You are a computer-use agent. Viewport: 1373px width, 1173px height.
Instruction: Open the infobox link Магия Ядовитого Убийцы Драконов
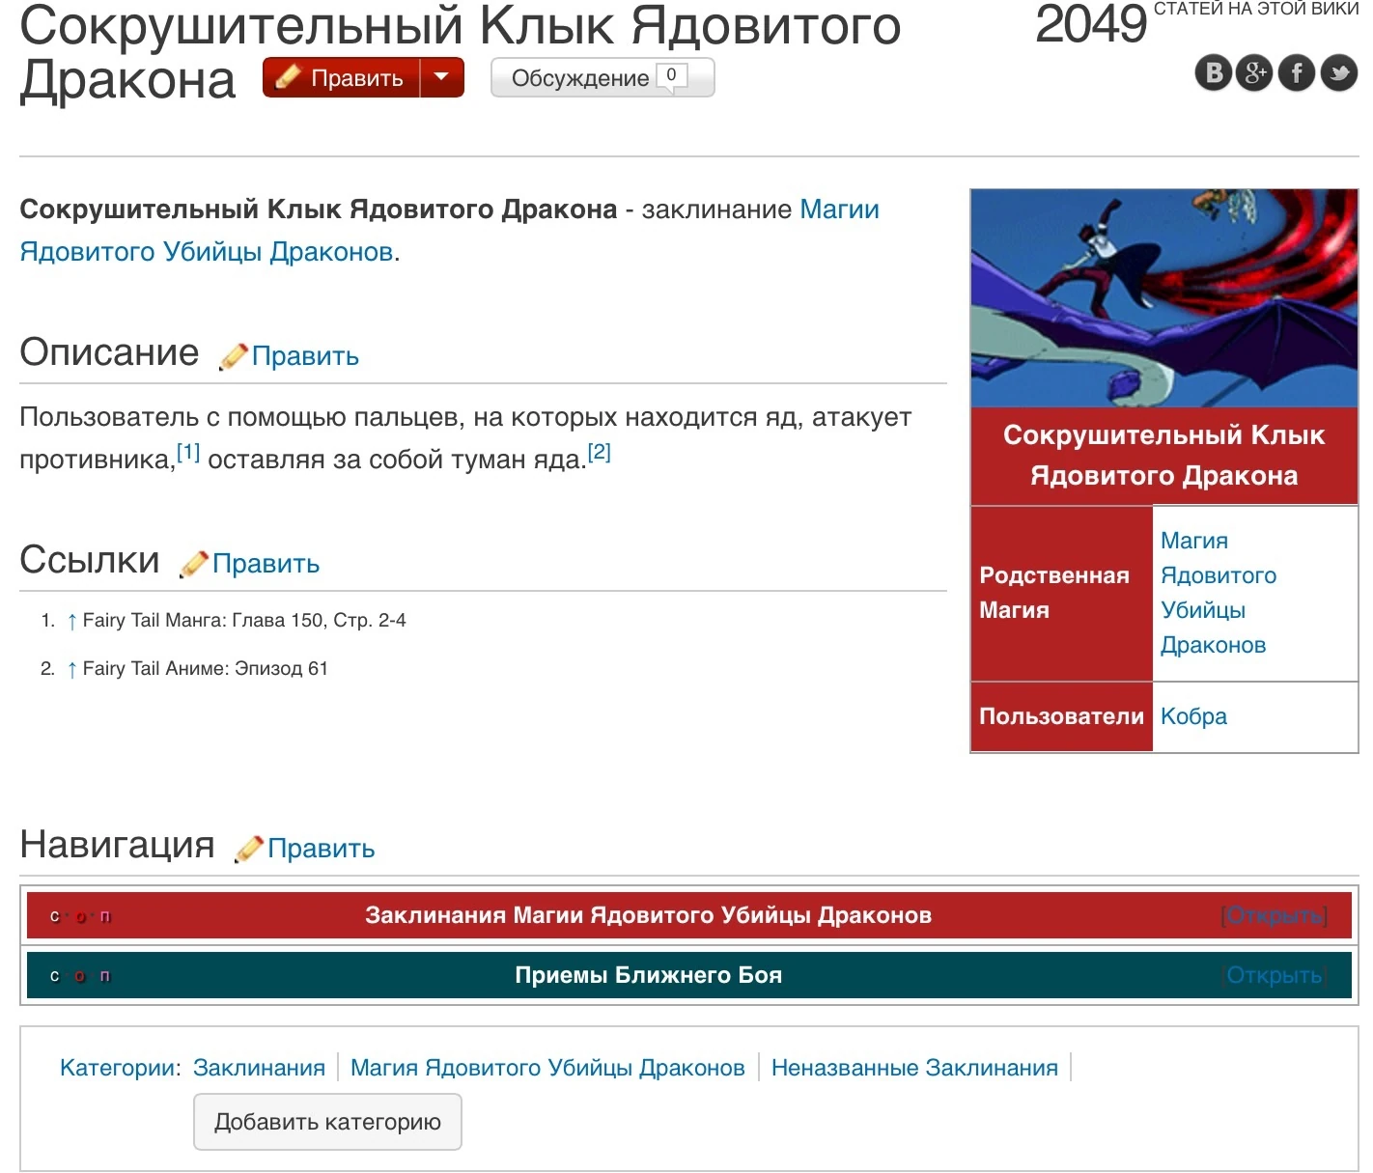point(1219,593)
